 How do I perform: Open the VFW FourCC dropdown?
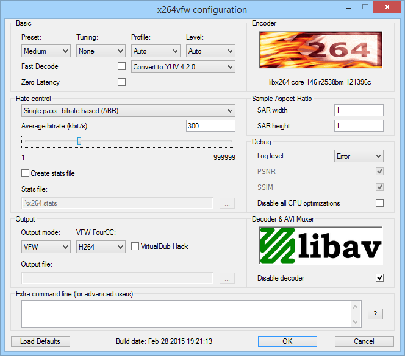(101, 246)
